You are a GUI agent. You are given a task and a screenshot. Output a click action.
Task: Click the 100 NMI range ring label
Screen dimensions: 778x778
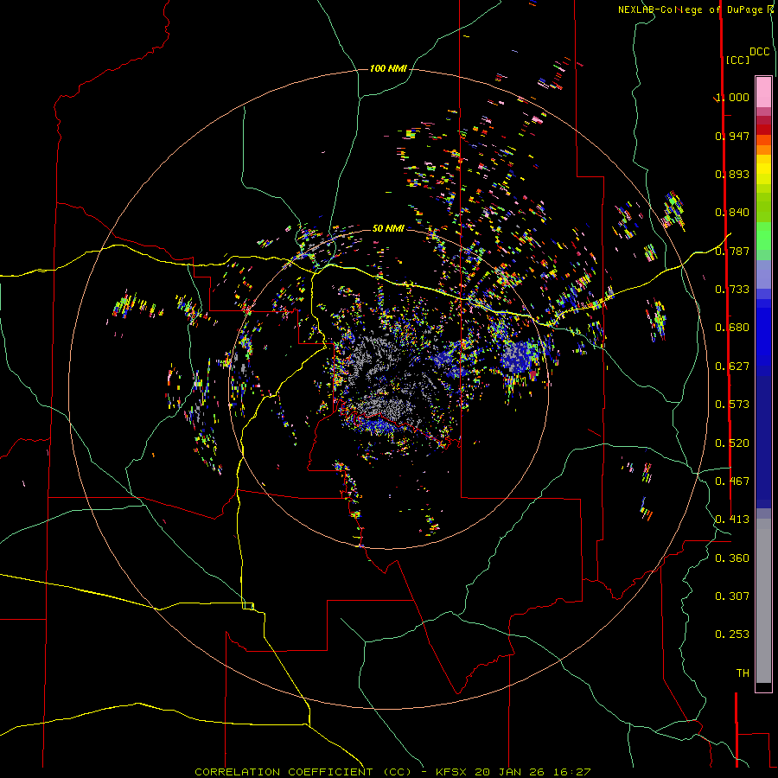pos(388,68)
